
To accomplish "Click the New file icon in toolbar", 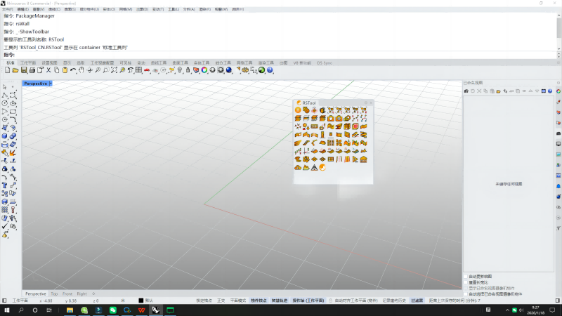I will click(7, 70).
